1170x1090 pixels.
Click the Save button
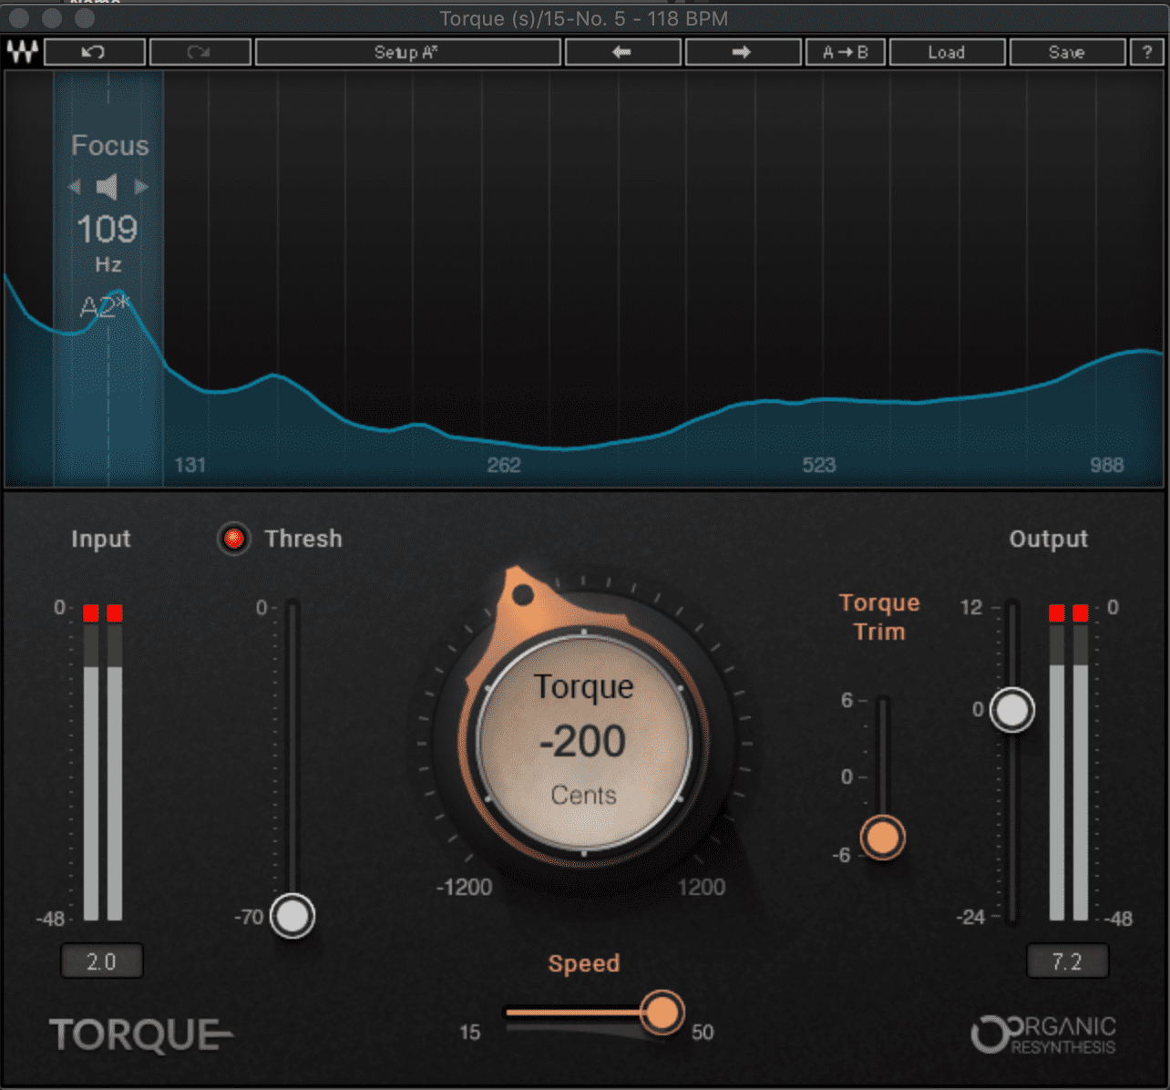[x=1067, y=52]
